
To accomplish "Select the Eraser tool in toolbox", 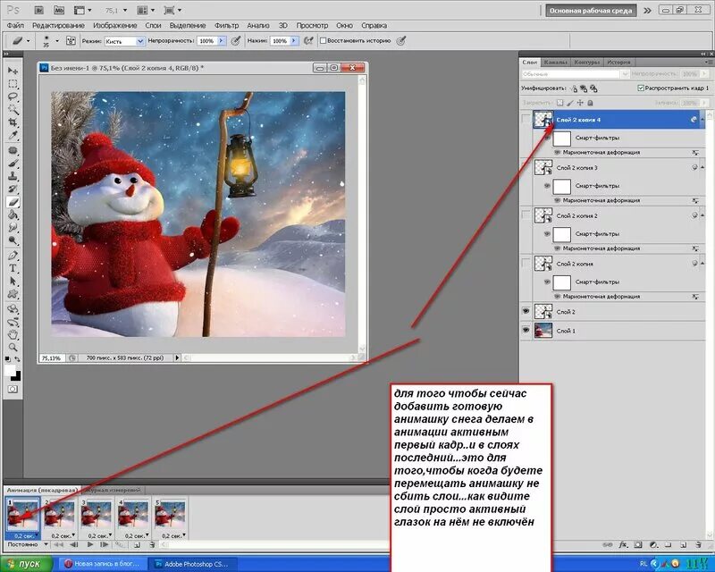I will coord(13,202).
